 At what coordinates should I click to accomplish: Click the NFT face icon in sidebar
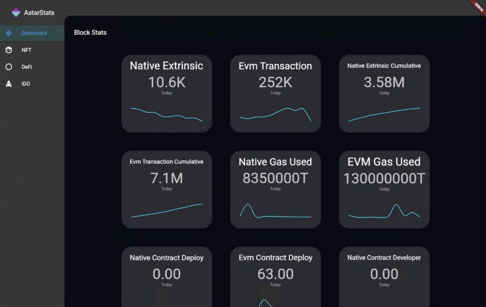click(9, 50)
